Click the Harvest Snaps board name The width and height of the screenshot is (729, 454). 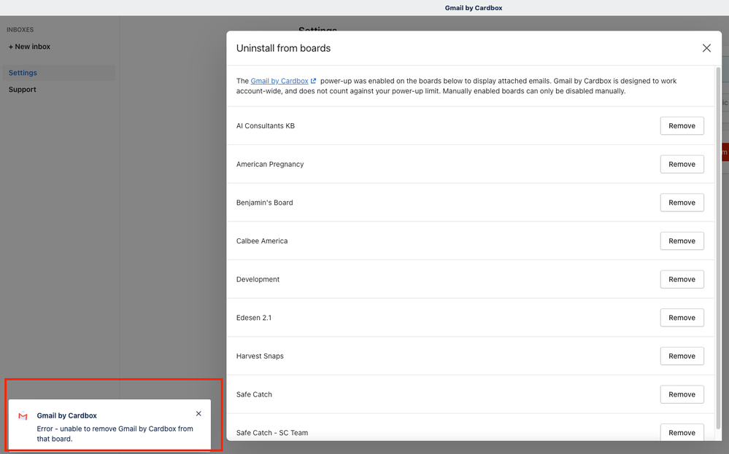point(260,356)
